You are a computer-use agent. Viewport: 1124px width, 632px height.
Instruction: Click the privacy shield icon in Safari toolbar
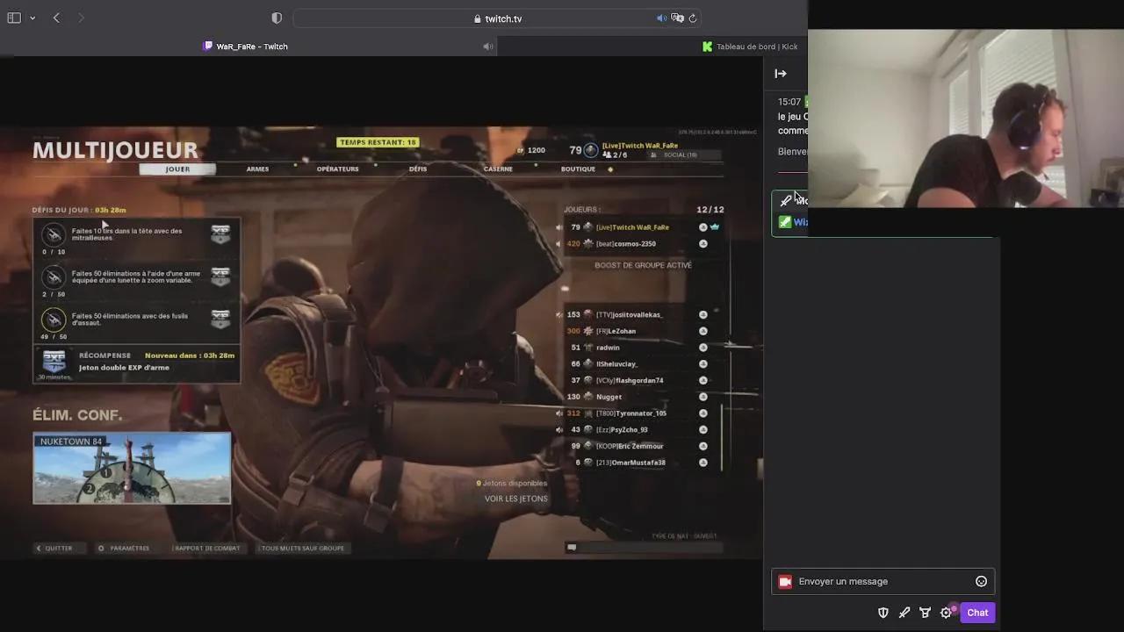(x=277, y=18)
